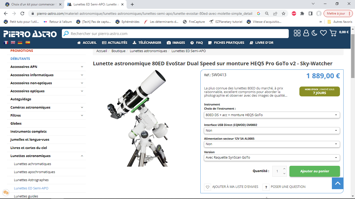This screenshot has height=199, width=355.
Task: Open the Version dropdown
Action: [272, 158]
